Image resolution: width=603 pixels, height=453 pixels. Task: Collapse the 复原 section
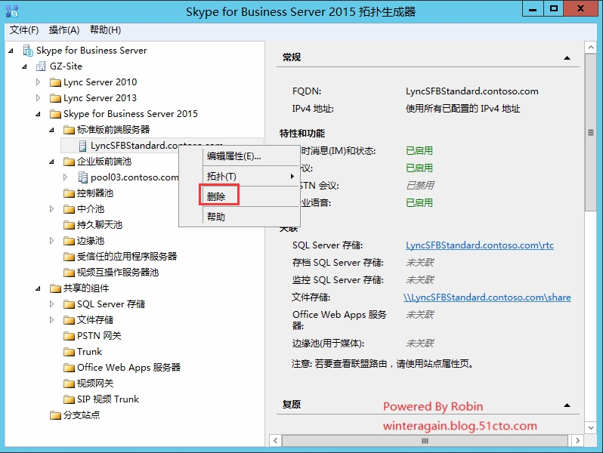click(567, 405)
